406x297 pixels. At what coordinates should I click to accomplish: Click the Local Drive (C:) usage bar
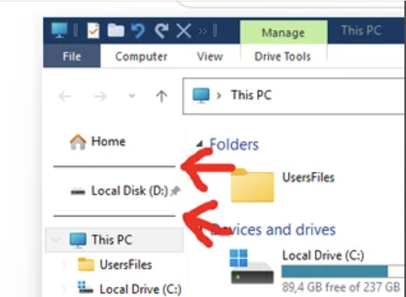pos(343,271)
